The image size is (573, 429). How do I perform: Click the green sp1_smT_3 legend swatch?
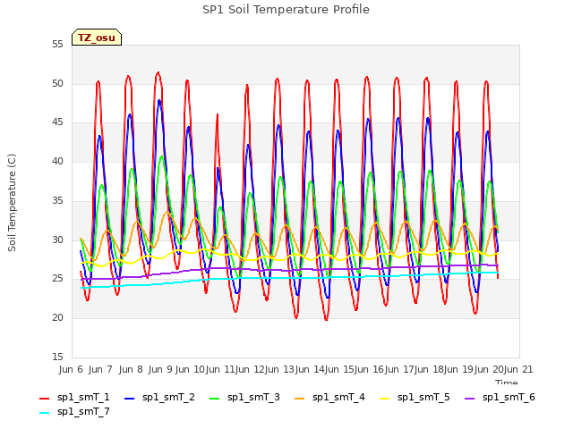click(x=215, y=399)
